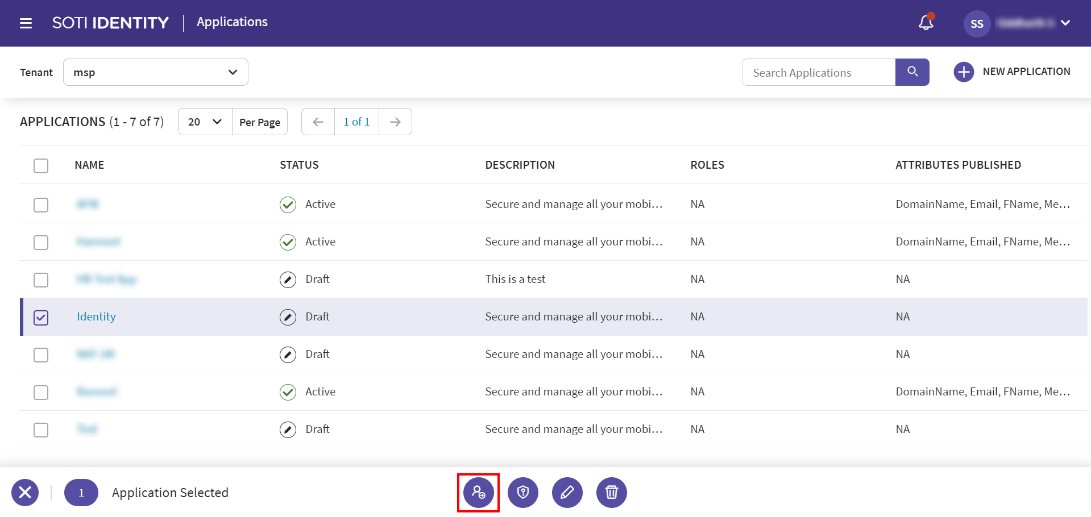Click the ROLES column header
Screen dimensions: 1091x517
point(707,165)
